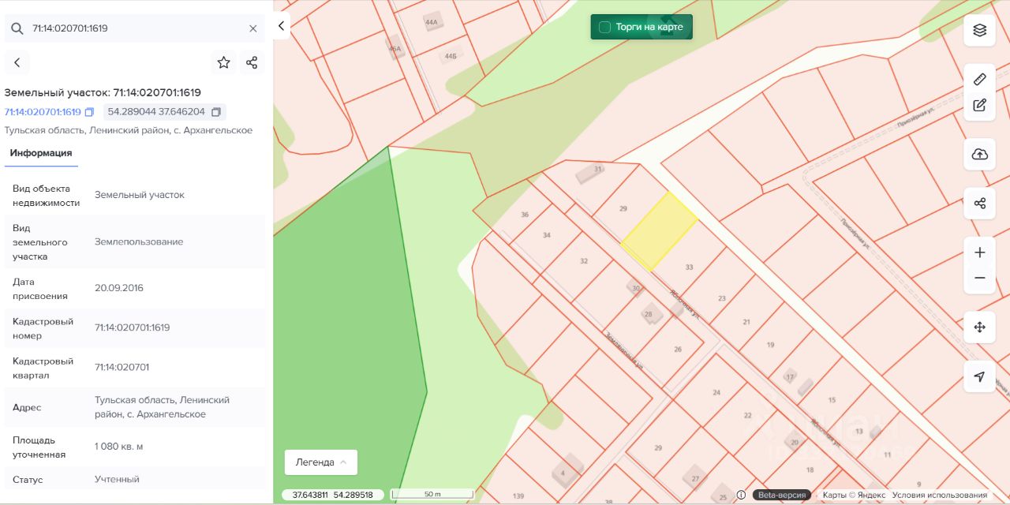Select the draw/edit pencil tool
Viewport: 1010px width, 505px height.
980,105
